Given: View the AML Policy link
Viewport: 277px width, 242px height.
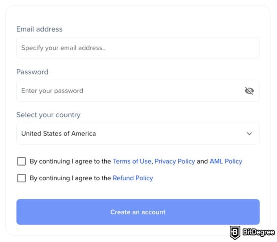Looking at the screenshot, I should tap(226, 161).
